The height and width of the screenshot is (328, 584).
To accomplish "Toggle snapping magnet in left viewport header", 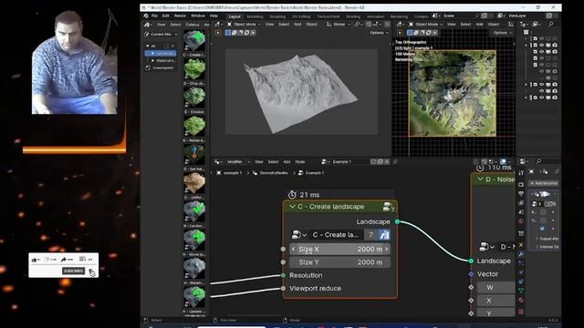I will [369, 25].
